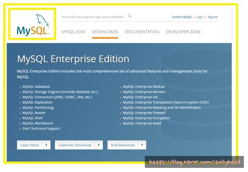Click MySQL Enterprise Audit list item

142,123
